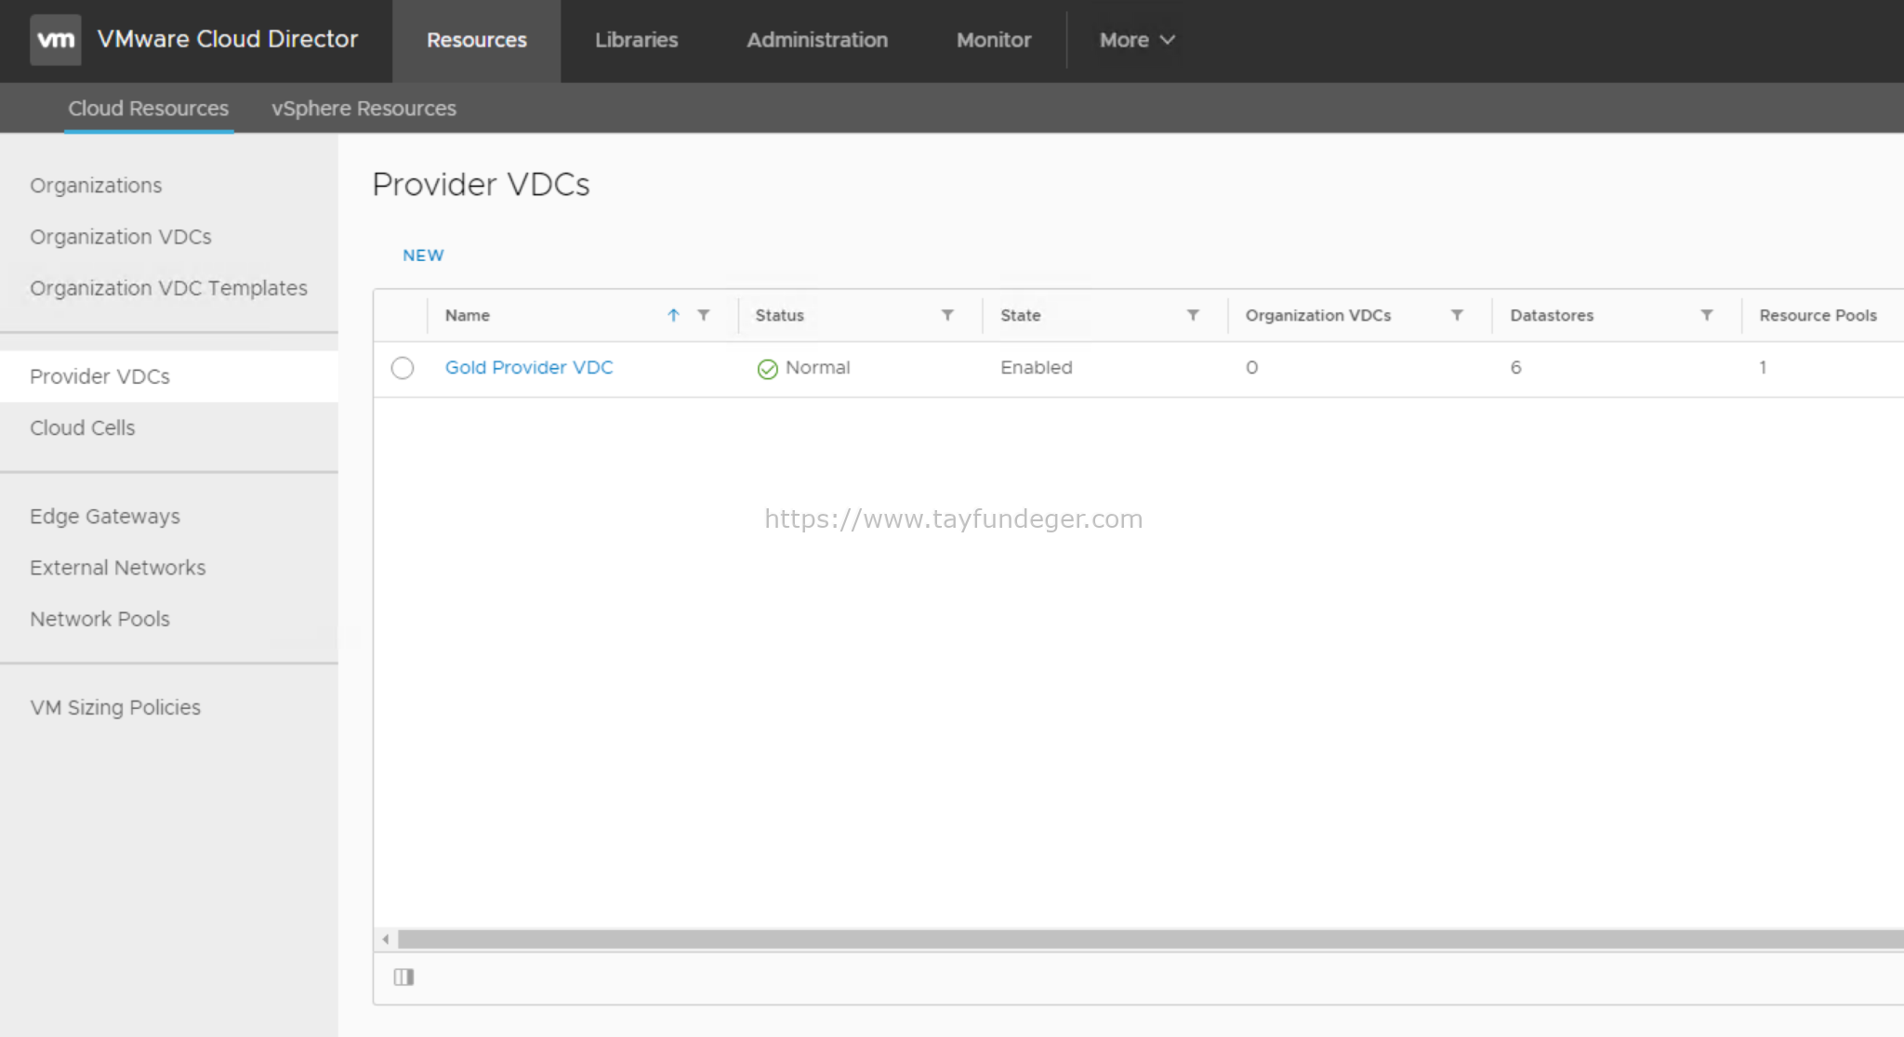1904x1037 pixels.
Task: Open the Organization VDCs column filter icon
Action: tap(1457, 315)
